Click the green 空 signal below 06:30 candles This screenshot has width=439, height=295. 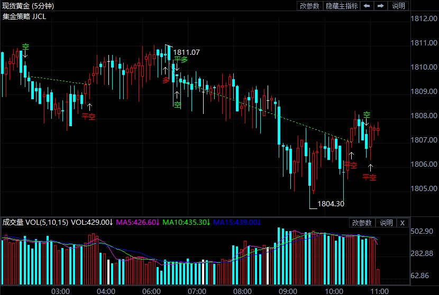177,105
